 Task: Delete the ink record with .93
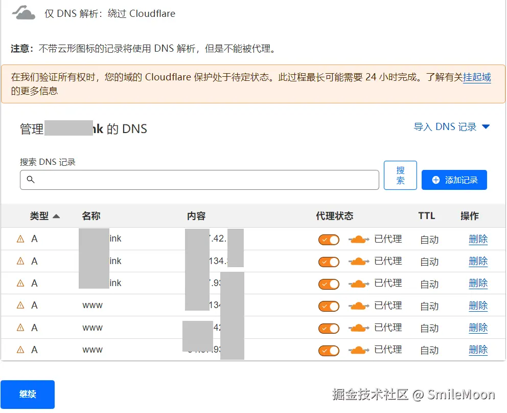[x=478, y=284]
